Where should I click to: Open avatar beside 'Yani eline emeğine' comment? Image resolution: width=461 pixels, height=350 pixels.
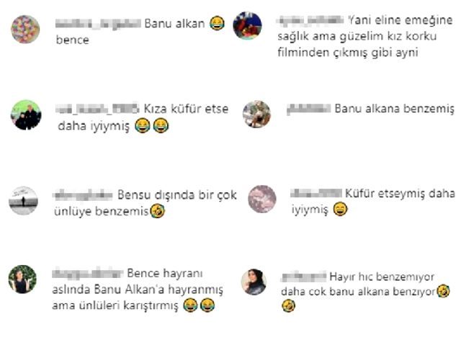pyautogui.click(x=247, y=26)
